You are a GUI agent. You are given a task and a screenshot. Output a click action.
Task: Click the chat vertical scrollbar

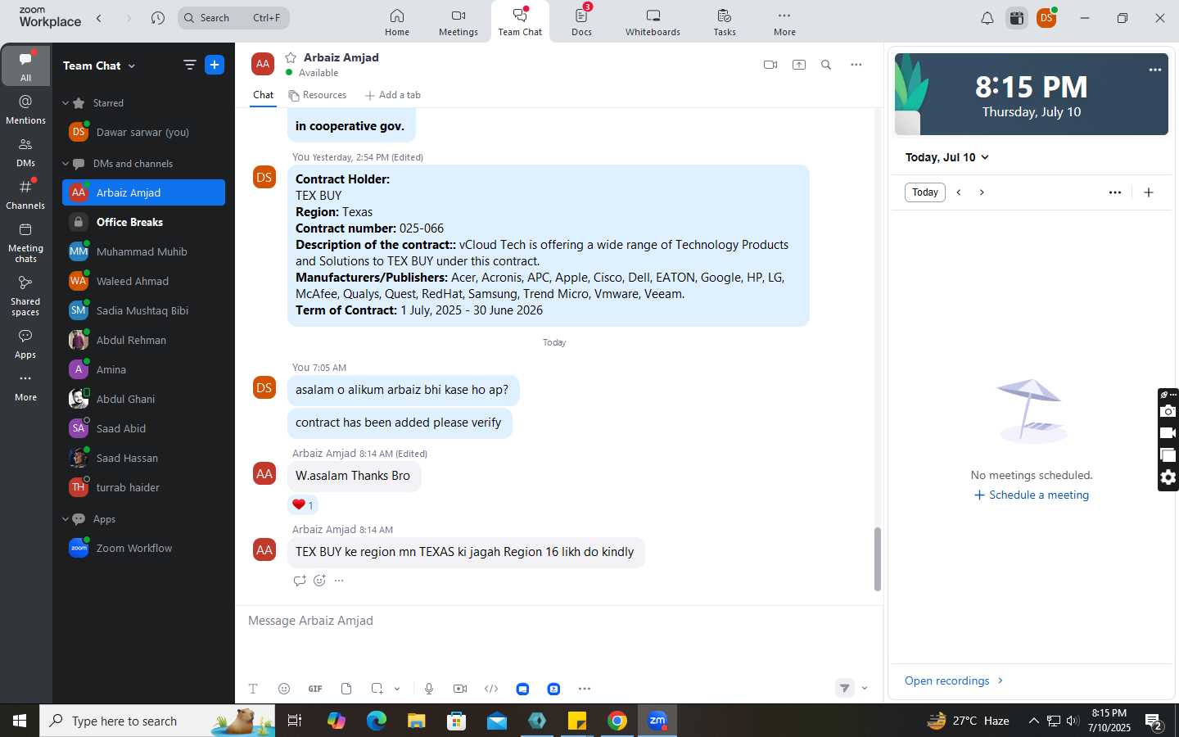(877, 559)
